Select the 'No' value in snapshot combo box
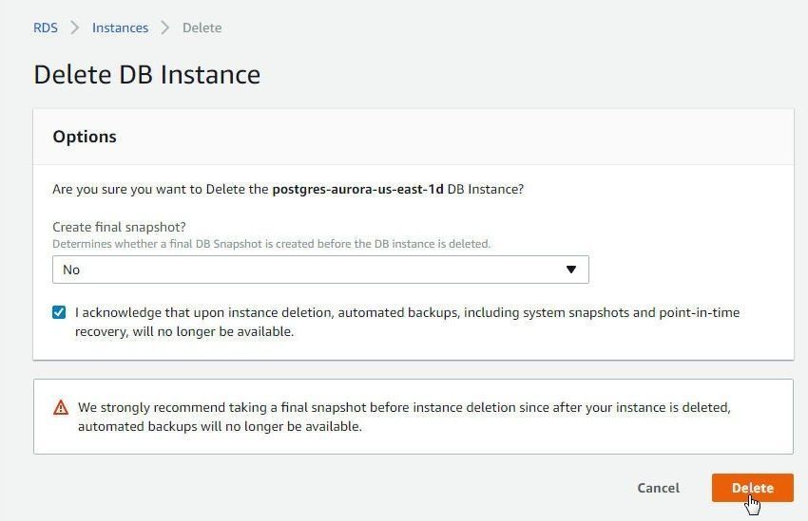The height and width of the screenshot is (521, 808). (71, 270)
